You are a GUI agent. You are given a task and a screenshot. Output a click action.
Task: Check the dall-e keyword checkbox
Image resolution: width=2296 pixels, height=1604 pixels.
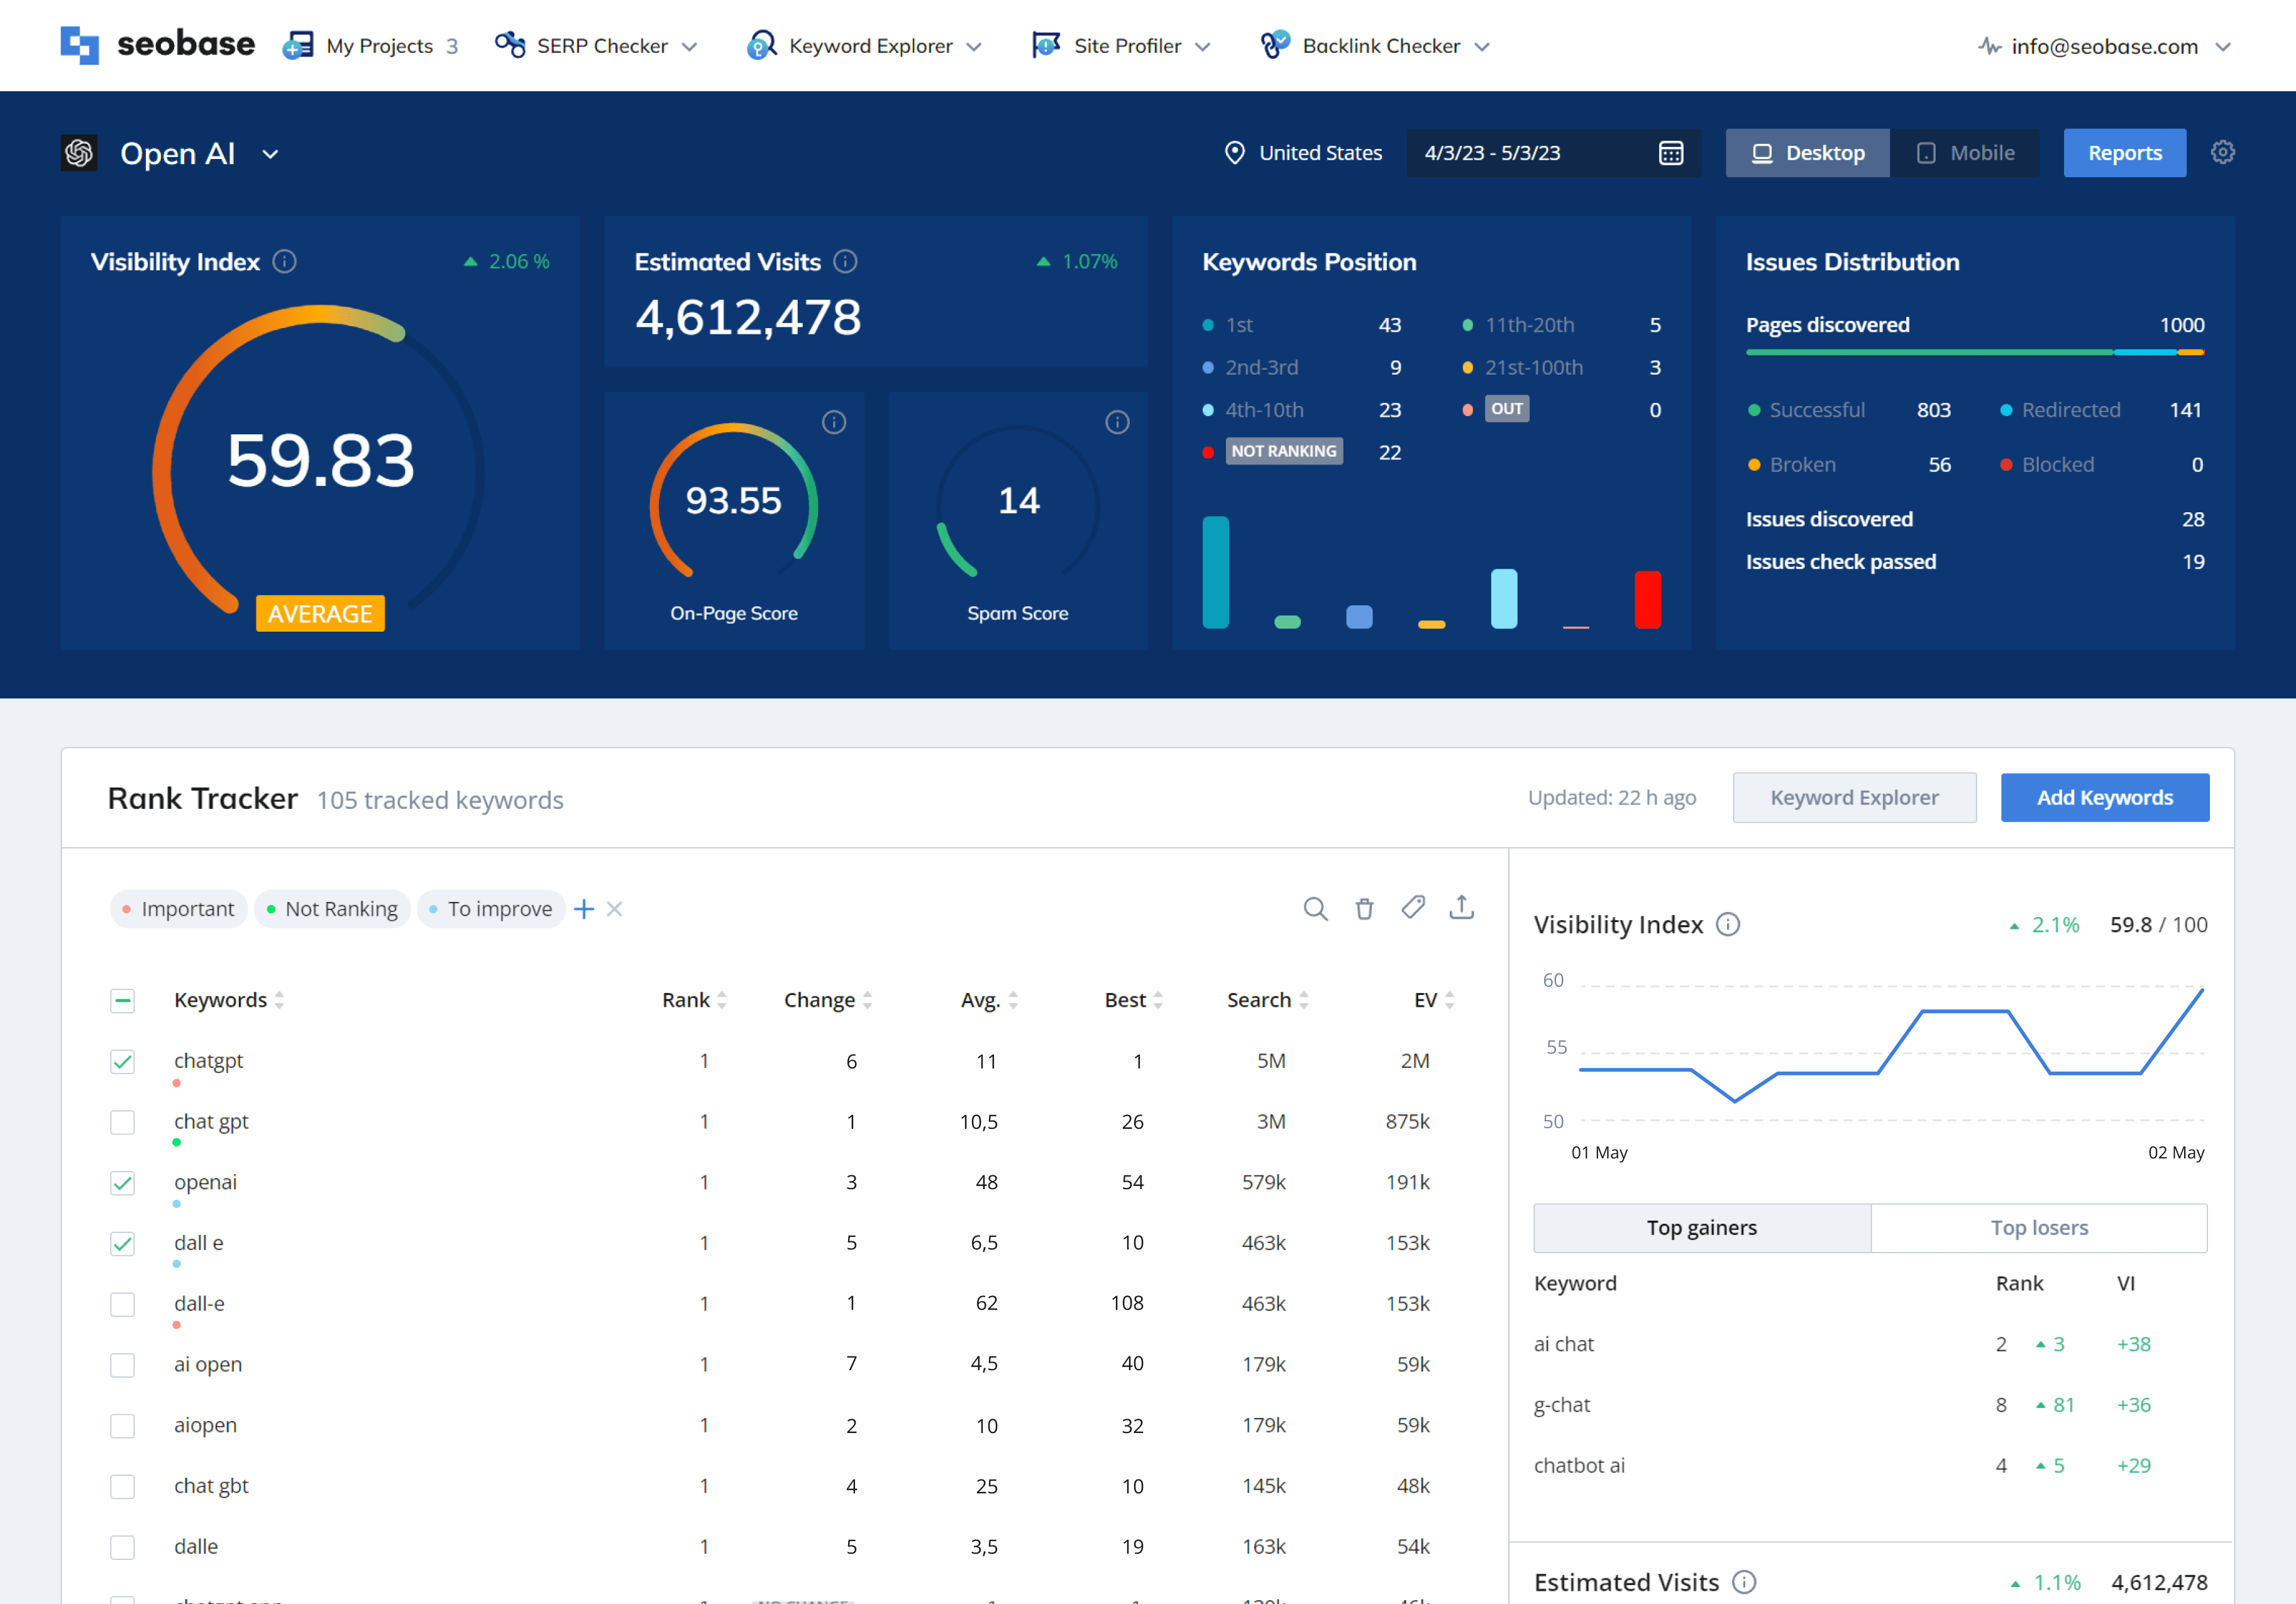coord(122,1304)
